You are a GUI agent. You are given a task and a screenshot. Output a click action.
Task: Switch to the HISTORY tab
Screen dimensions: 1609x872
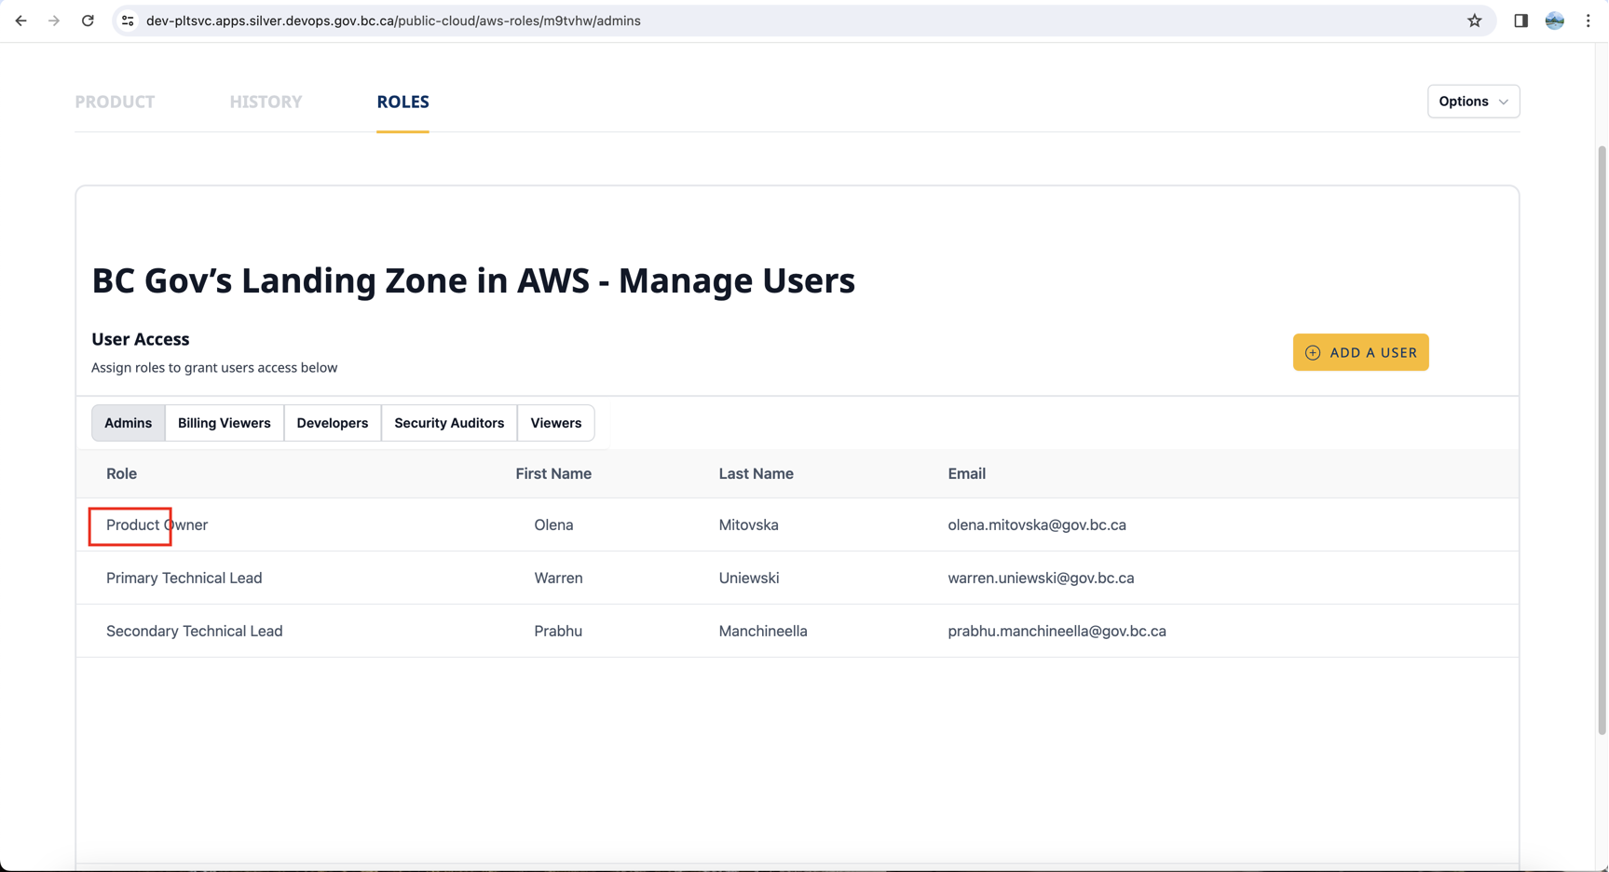(266, 102)
